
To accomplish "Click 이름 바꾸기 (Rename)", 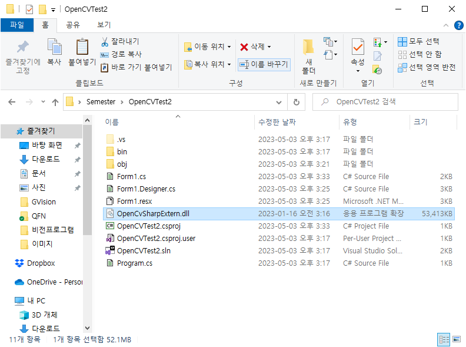I will click(264, 64).
